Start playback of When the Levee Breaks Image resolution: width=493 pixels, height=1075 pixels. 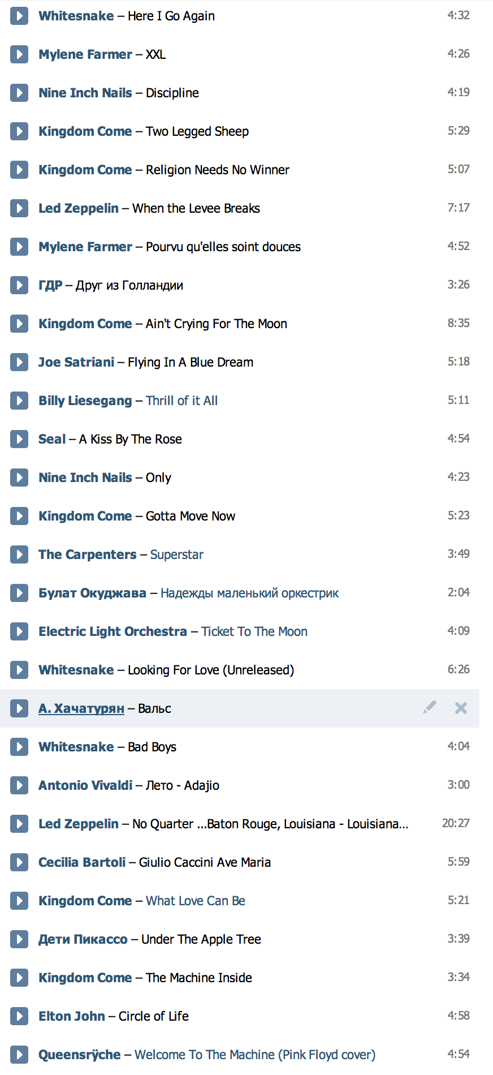(x=19, y=208)
